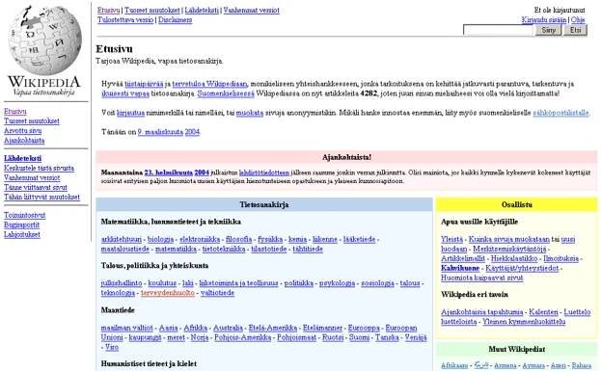
Task: Open Kalenteri link
Action: (543, 312)
